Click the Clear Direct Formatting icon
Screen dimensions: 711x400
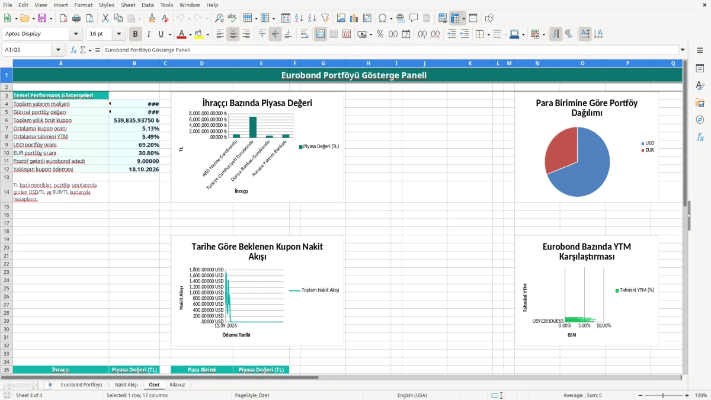click(165, 18)
